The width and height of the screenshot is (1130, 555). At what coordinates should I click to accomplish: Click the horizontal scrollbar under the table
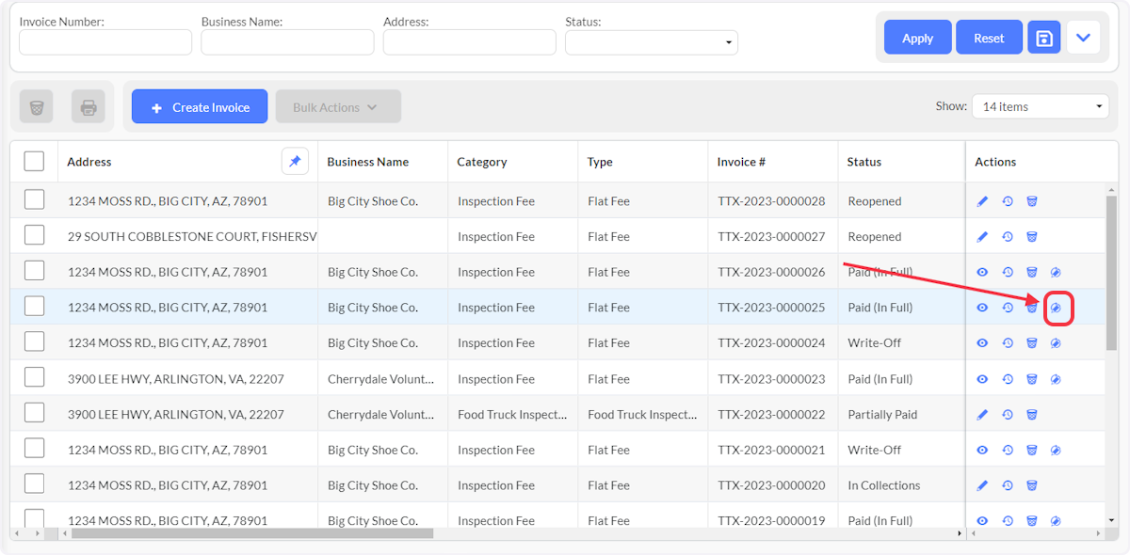252,533
